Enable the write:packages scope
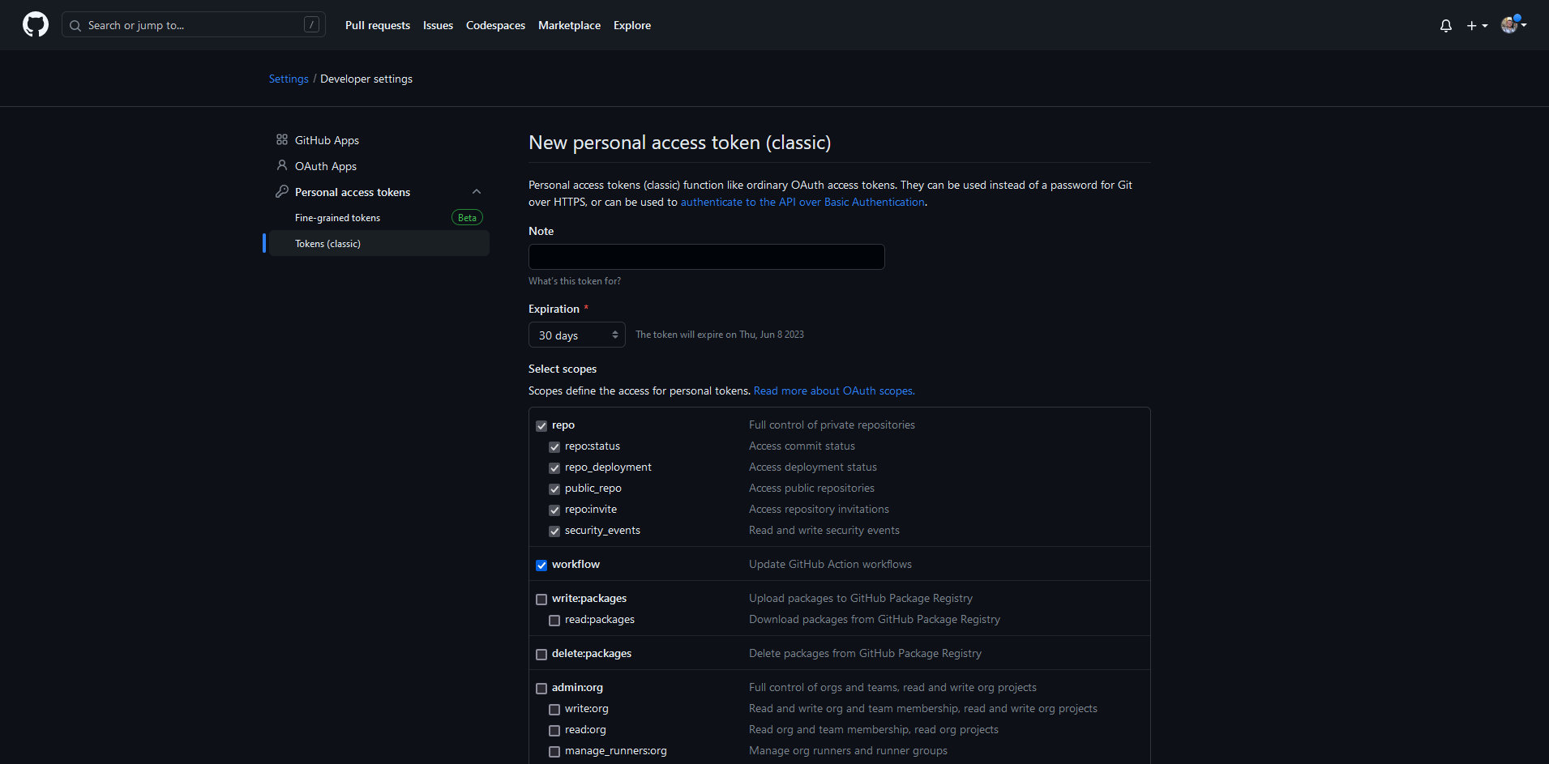The width and height of the screenshot is (1549, 764). (x=541, y=600)
